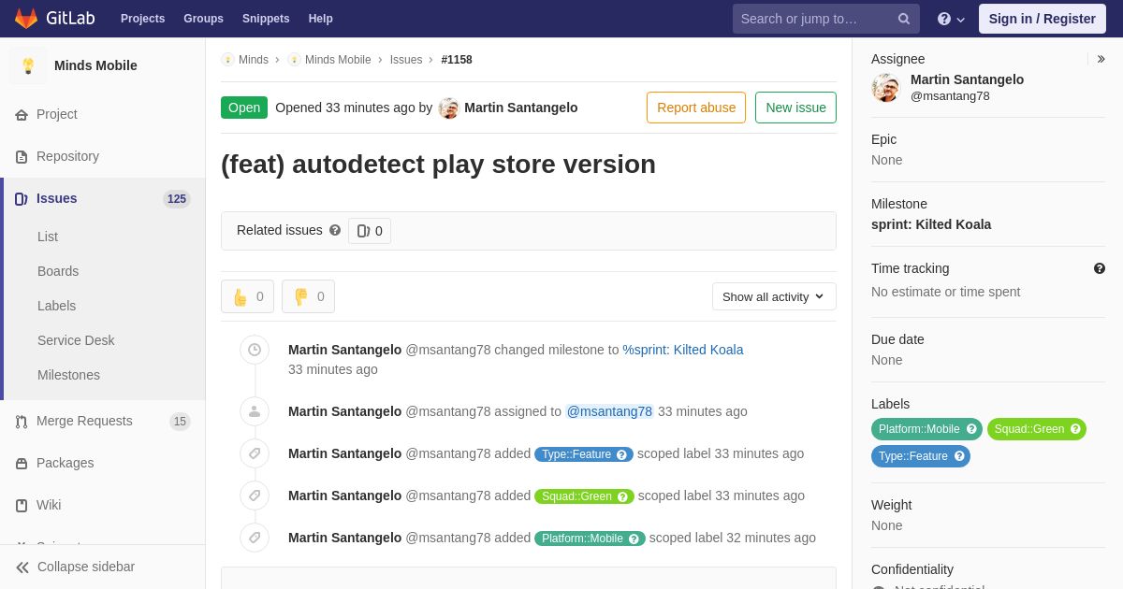Open the Help question mark menu
Screen dimensions: 1123x589
click(951, 19)
